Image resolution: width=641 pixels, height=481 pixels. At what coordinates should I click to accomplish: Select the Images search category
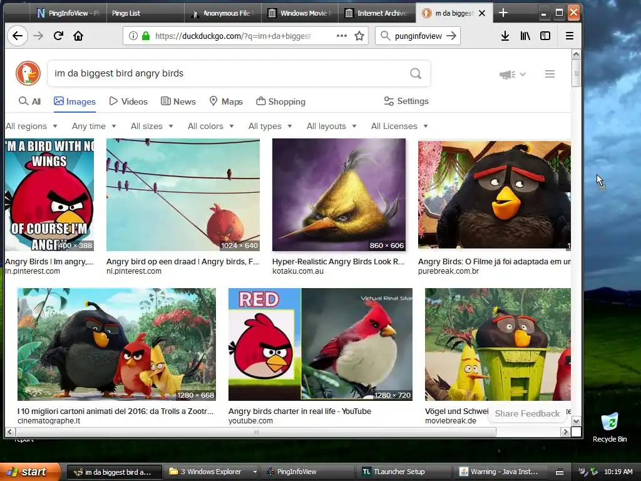(75, 101)
